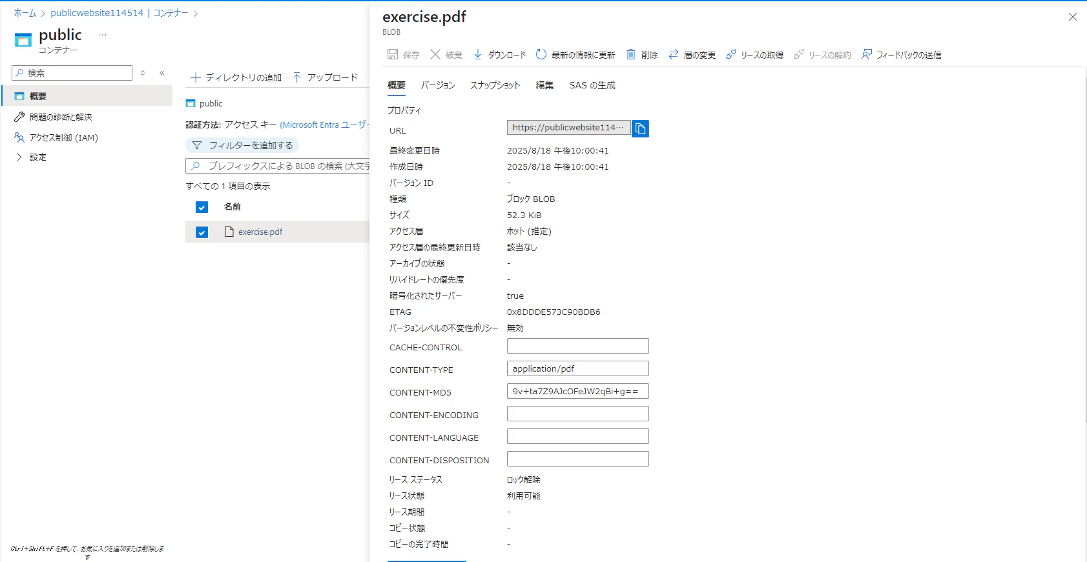The width and height of the screenshot is (1087, 562).
Task: Click the CACHE-CONTROL input field
Action: coord(578,346)
